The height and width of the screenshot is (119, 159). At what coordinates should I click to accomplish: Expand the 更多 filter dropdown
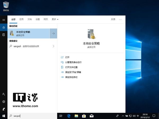coord(55,19)
